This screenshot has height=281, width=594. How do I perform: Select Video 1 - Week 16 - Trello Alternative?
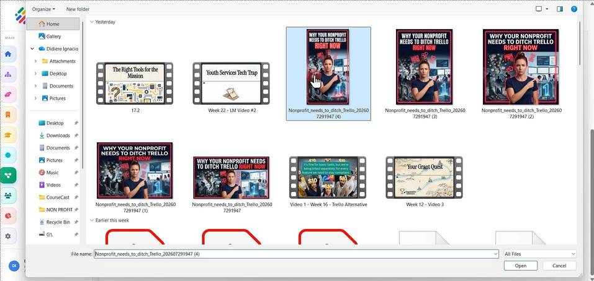328,181
